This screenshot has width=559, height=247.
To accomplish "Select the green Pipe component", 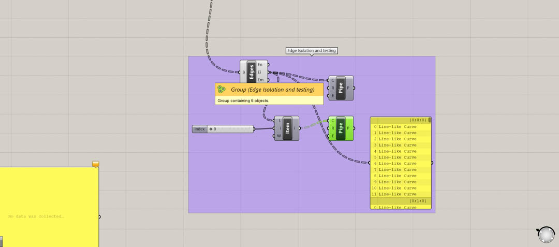I will click(341, 128).
